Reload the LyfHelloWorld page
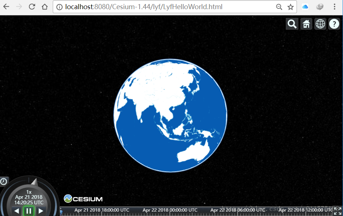343x216 pixels. pyautogui.click(x=32, y=7)
